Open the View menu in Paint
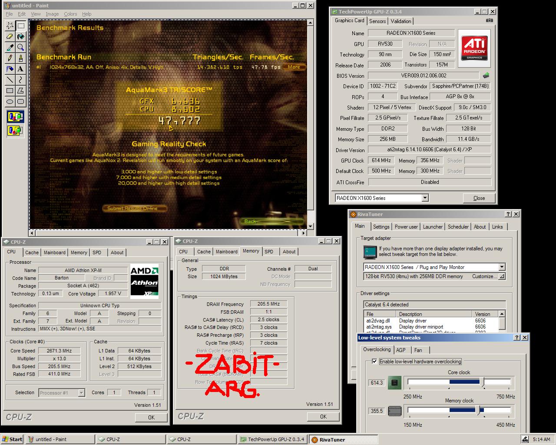The height and width of the screenshot is (445, 556). click(36, 14)
